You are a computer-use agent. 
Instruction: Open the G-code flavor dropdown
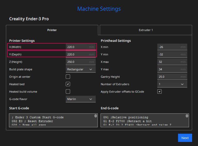[80, 99]
